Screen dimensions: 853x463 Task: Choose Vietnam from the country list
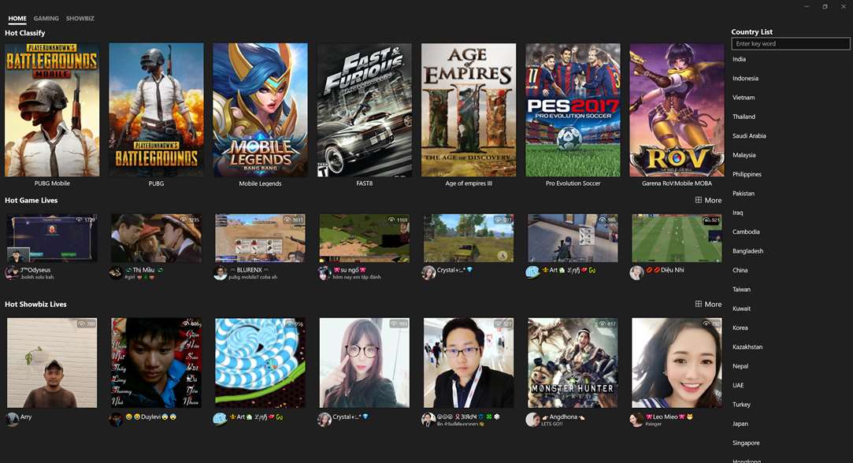click(743, 98)
